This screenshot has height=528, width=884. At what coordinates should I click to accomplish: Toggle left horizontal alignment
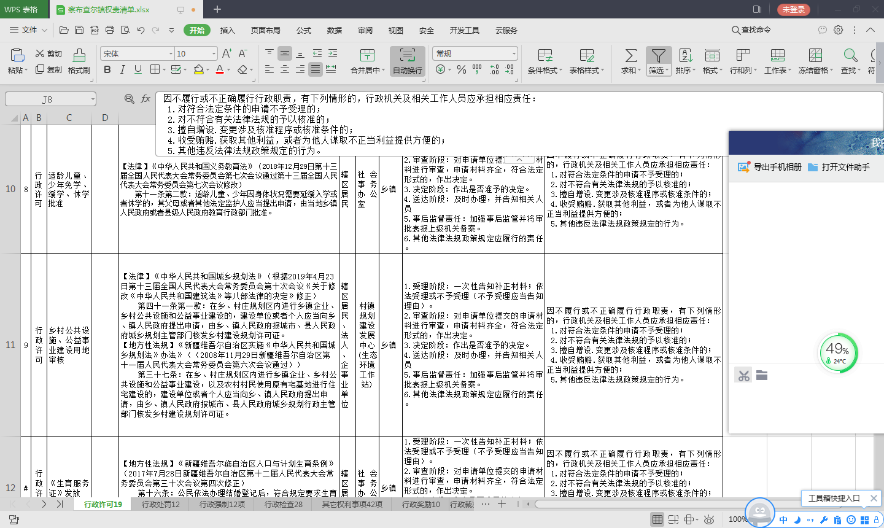pos(269,70)
